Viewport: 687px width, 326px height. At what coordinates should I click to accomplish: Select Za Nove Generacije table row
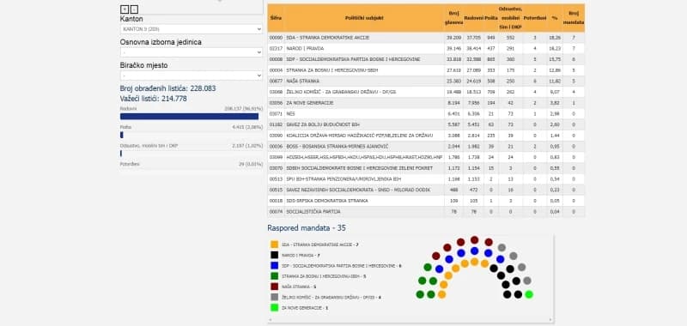[426, 103]
